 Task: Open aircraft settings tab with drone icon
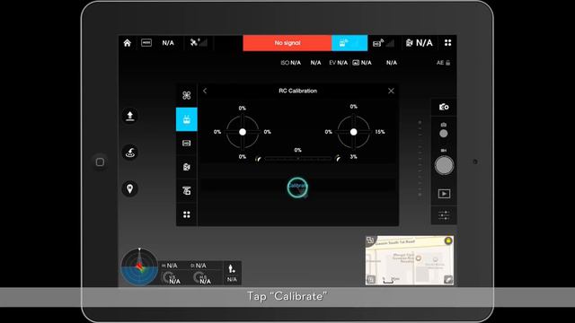187,96
